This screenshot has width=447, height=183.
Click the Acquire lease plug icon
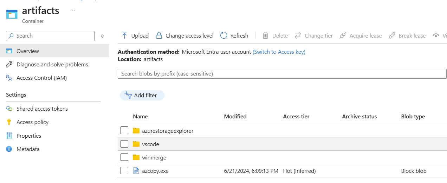point(343,35)
